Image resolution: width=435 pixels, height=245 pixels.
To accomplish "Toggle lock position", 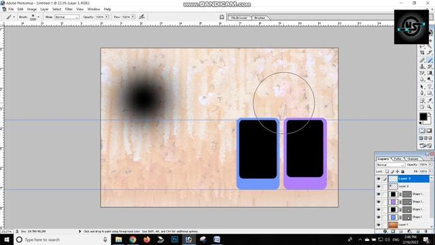I will click(x=398, y=171).
